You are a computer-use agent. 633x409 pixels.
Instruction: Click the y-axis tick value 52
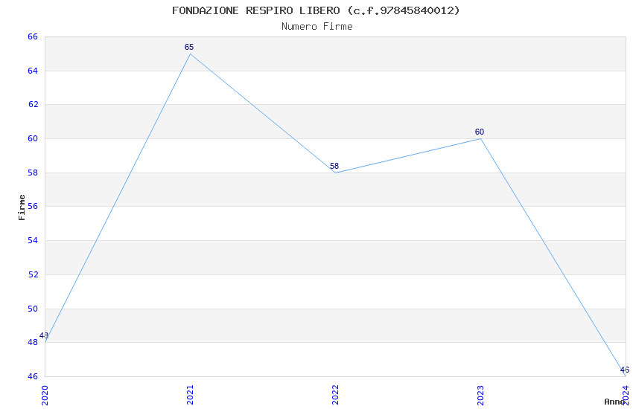(33, 275)
